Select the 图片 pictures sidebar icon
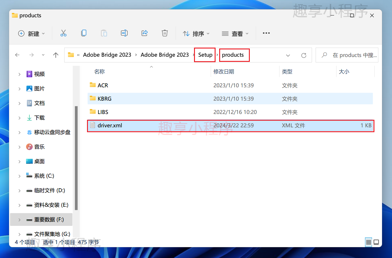Viewport: 392px width, 258px height. pyautogui.click(x=29, y=89)
